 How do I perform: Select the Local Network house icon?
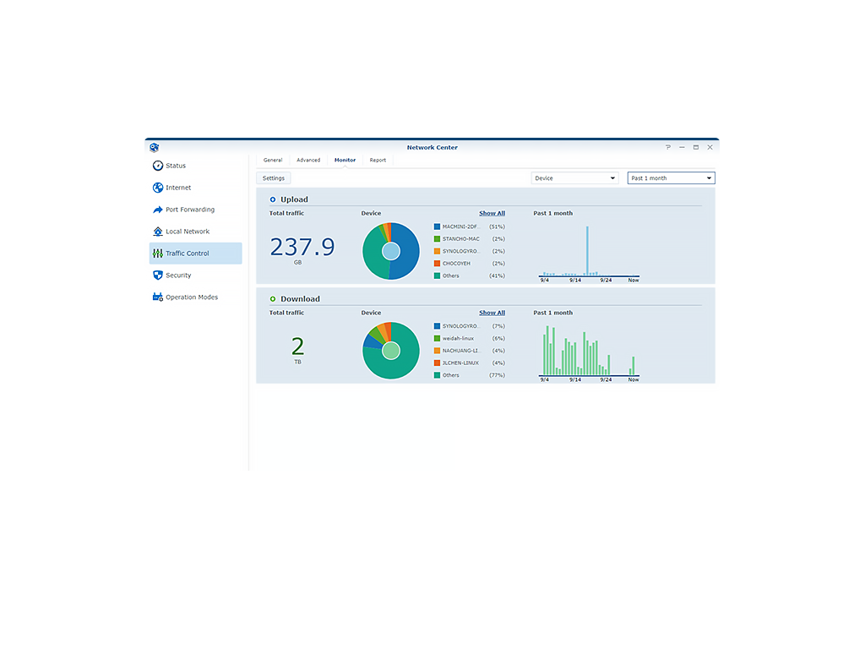tap(158, 232)
